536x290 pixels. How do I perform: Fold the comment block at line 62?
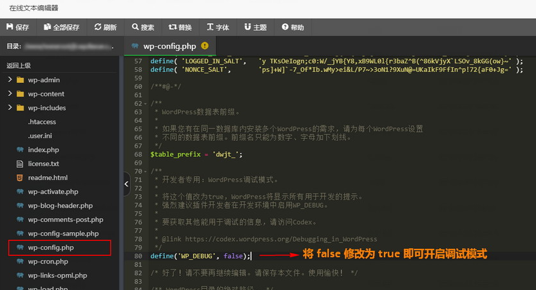click(146, 104)
